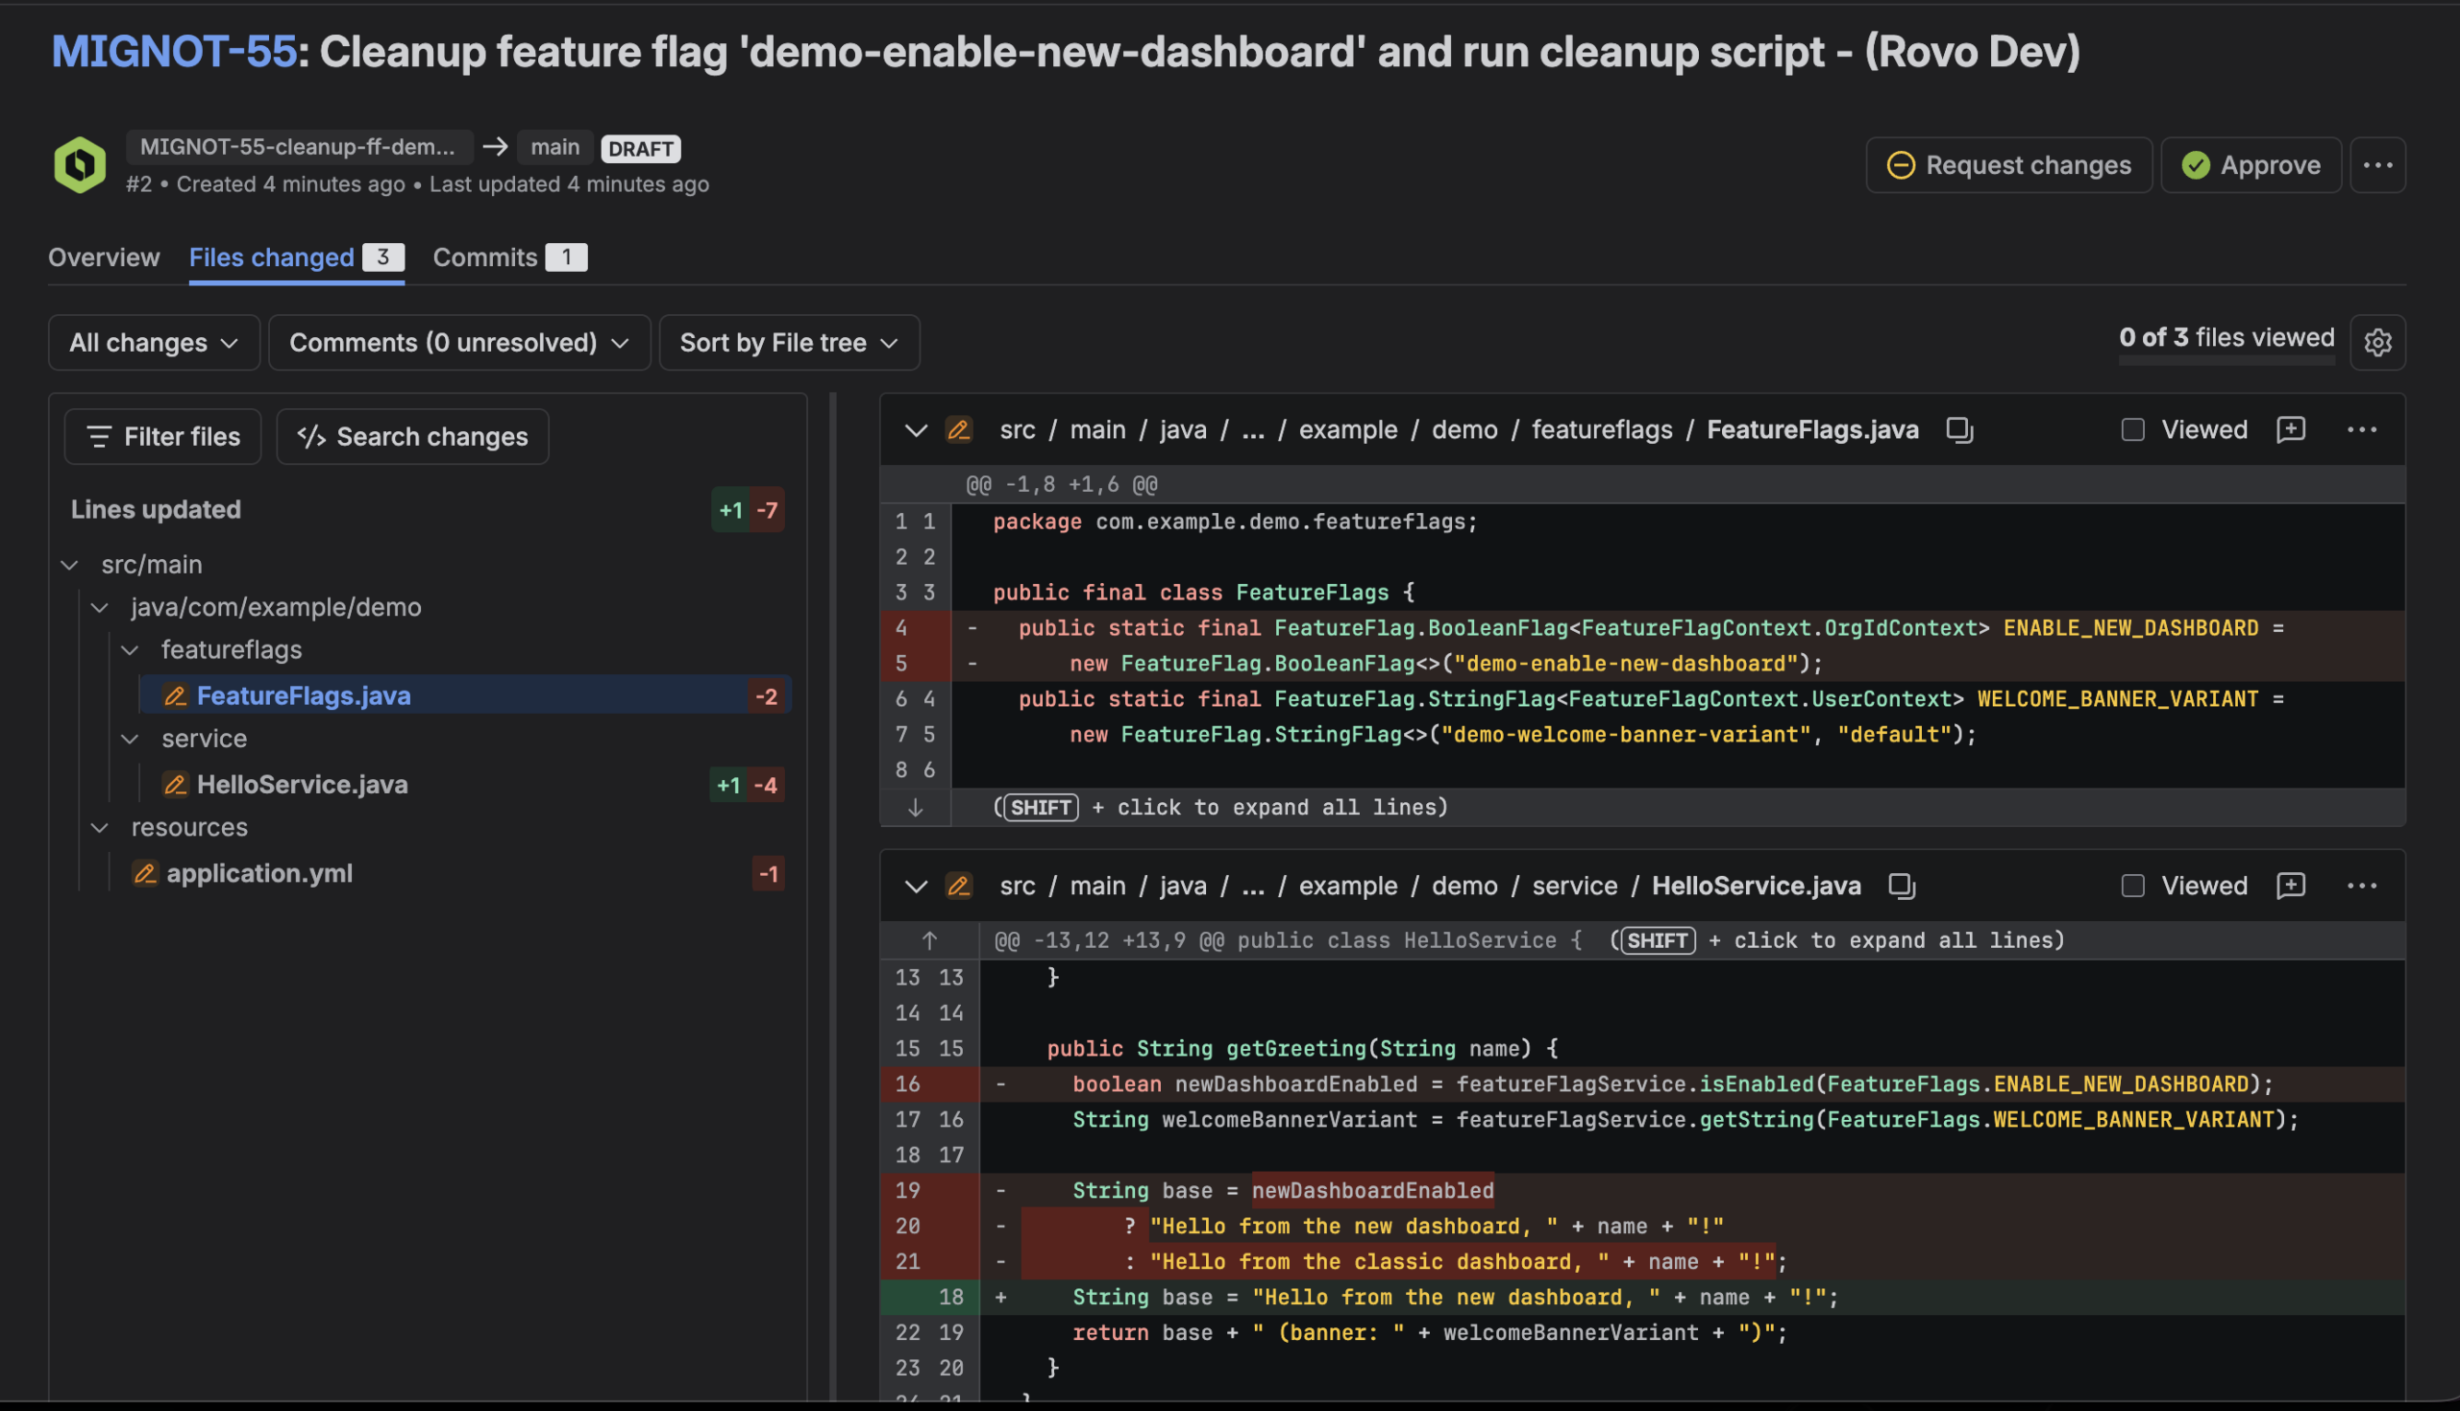This screenshot has width=2460, height=1411.
Task: Expand lines below in FeatureFlags.java diff
Action: (x=915, y=807)
